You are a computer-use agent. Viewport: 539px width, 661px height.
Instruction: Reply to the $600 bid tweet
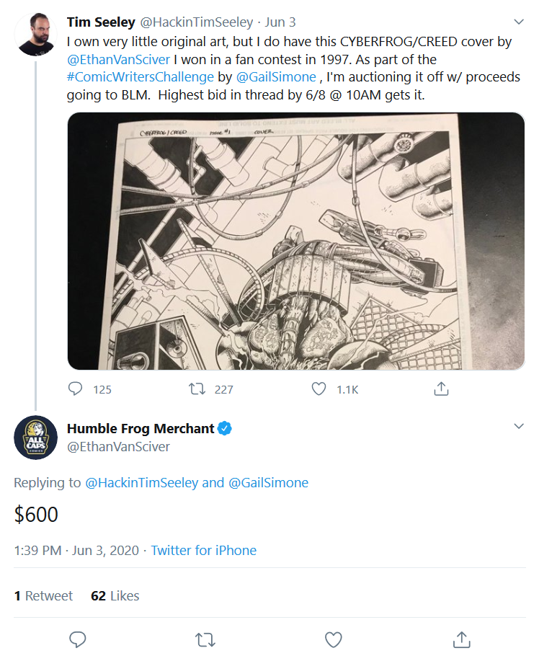78,639
